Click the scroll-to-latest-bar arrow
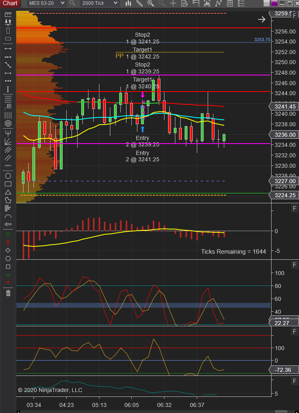The height and width of the screenshot is (413, 299). [x=261, y=19]
